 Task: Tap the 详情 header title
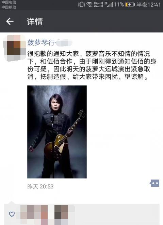[x=35, y=22]
